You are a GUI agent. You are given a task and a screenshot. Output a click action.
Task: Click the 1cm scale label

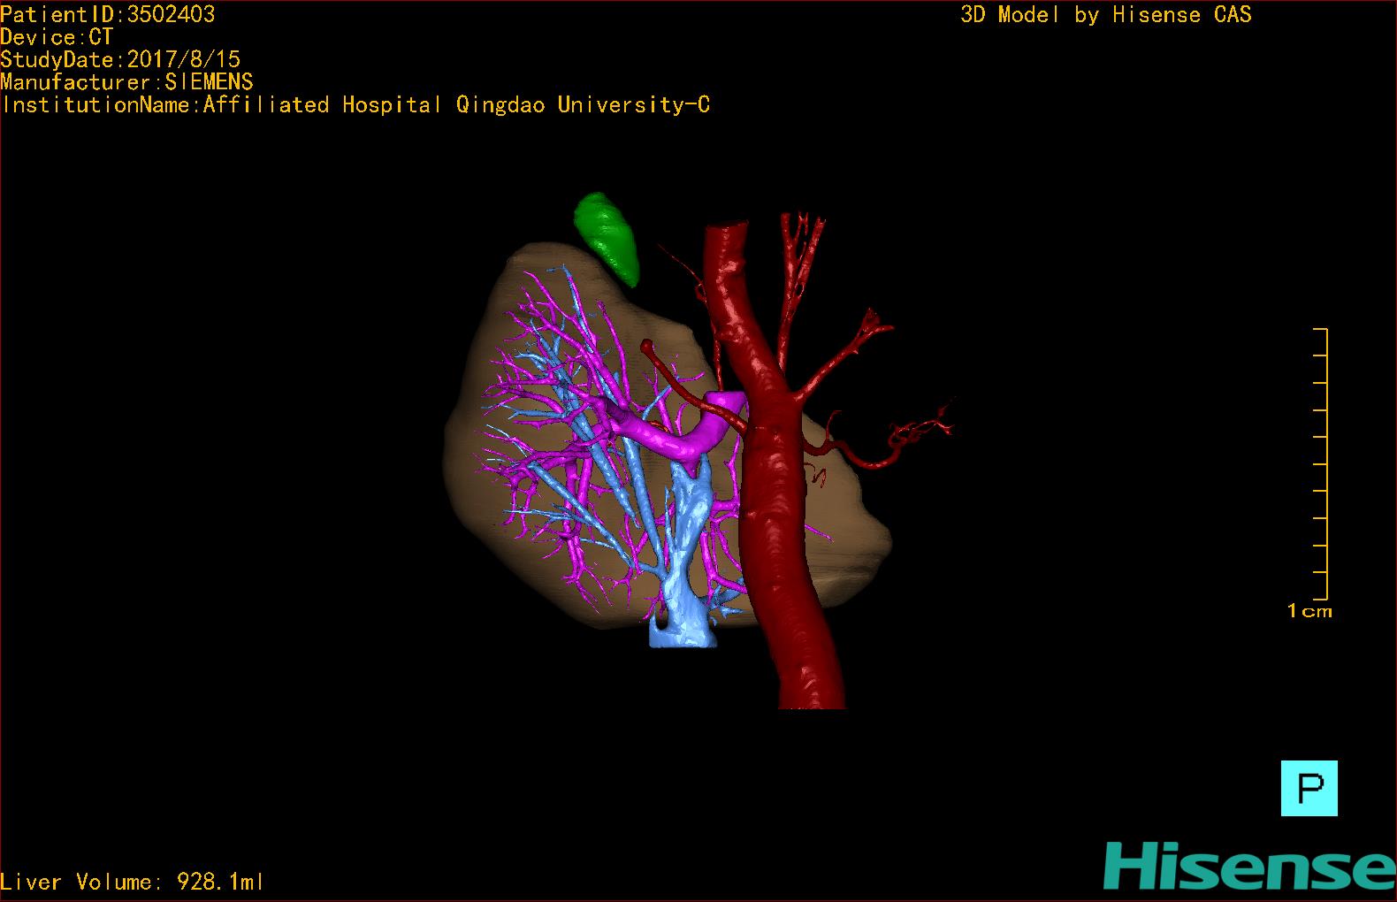1309,611
